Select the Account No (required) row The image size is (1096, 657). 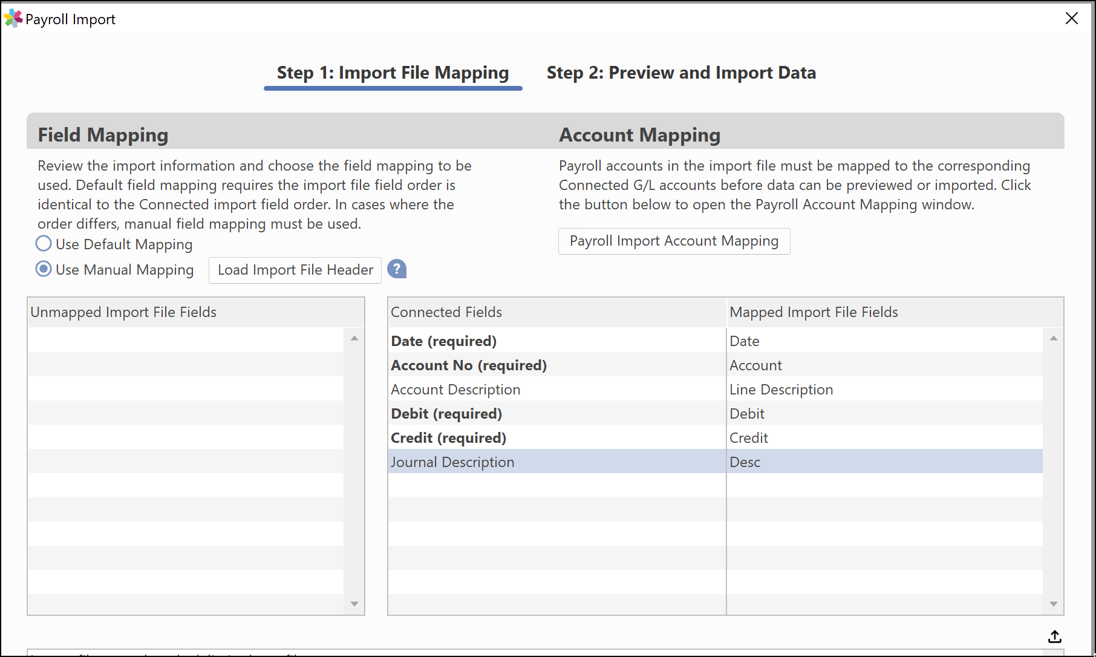(x=715, y=365)
